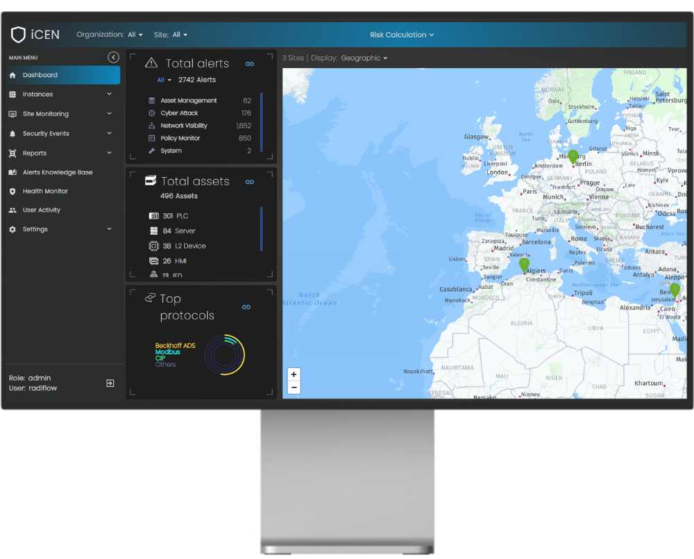The image size is (694, 559).
Task: Click the Top protocols link icon
Action: (246, 307)
